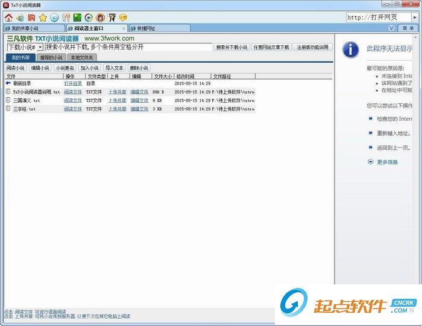Click 打开目录 link in 刷新目录 row

coord(73,83)
